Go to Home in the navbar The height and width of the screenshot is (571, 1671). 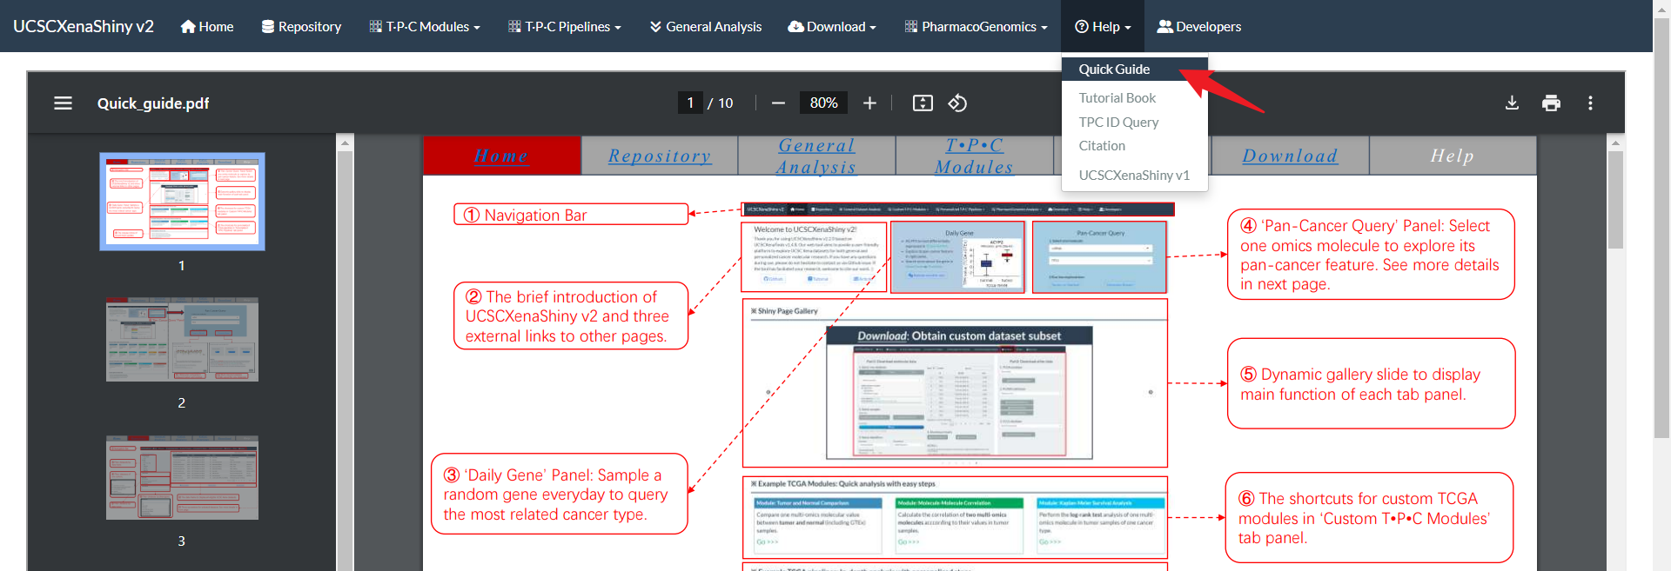207,26
